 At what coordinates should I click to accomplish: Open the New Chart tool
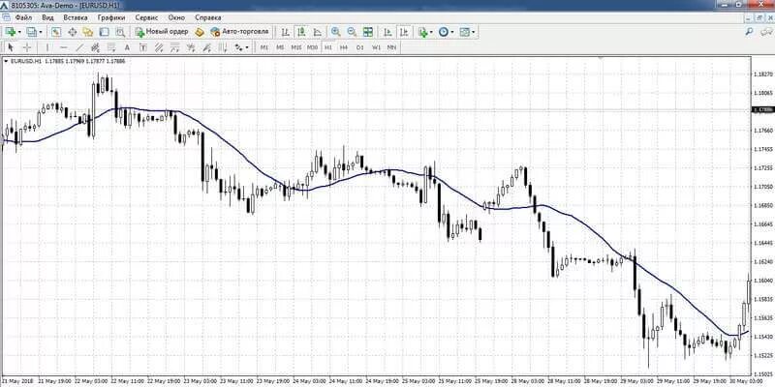pyautogui.click(x=11, y=32)
